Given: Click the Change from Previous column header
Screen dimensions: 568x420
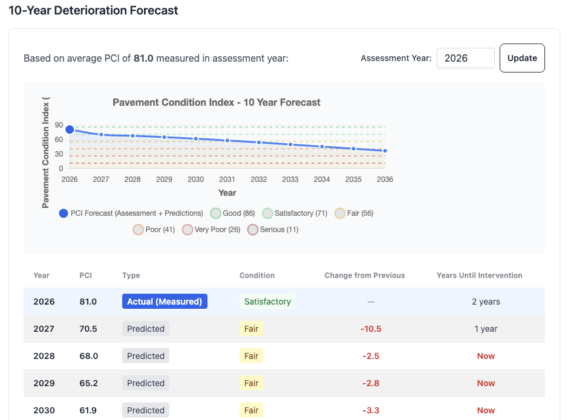Looking at the screenshot, I should click(x=365, y=276).
